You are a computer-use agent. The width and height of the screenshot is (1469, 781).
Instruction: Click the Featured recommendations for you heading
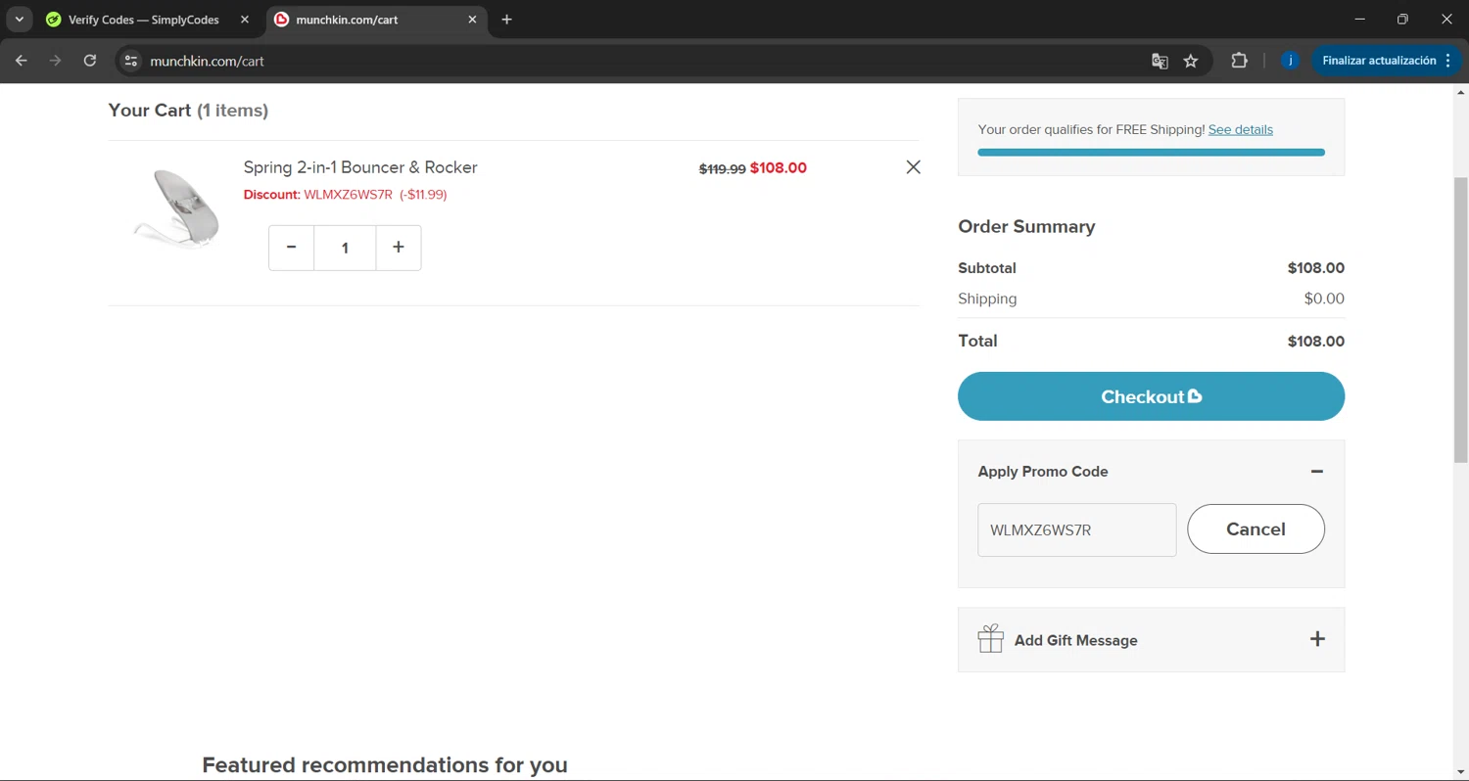(385, 764)
